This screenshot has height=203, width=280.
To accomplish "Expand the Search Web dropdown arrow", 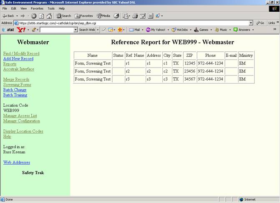I will [x=98, y=30].
